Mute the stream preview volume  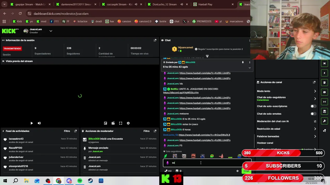39,123
